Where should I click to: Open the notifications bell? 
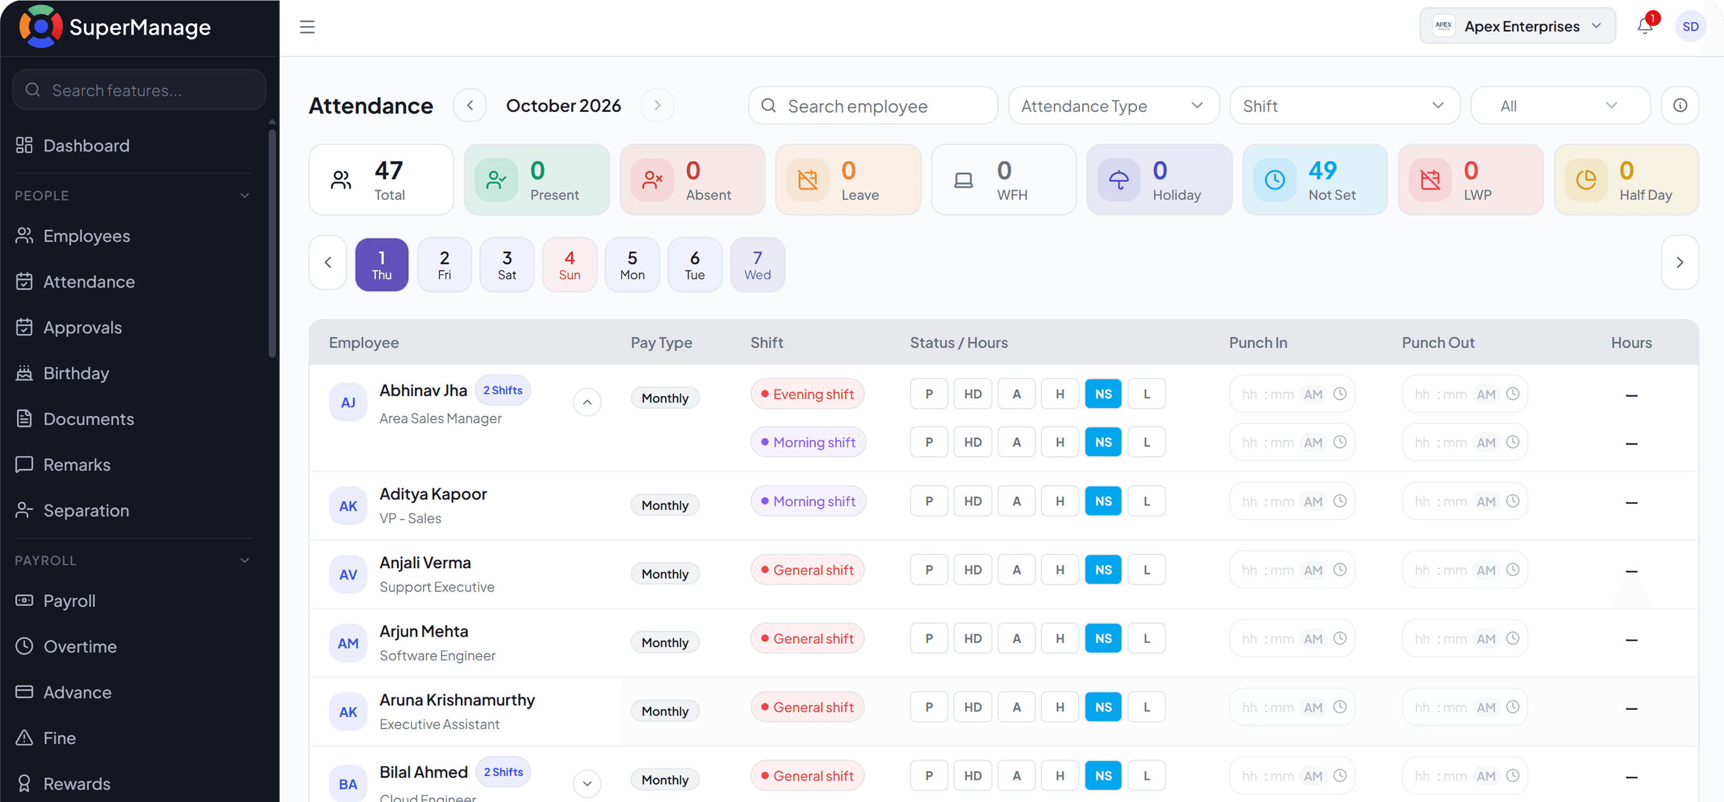pyautogui.click(x=1645, y=26)
